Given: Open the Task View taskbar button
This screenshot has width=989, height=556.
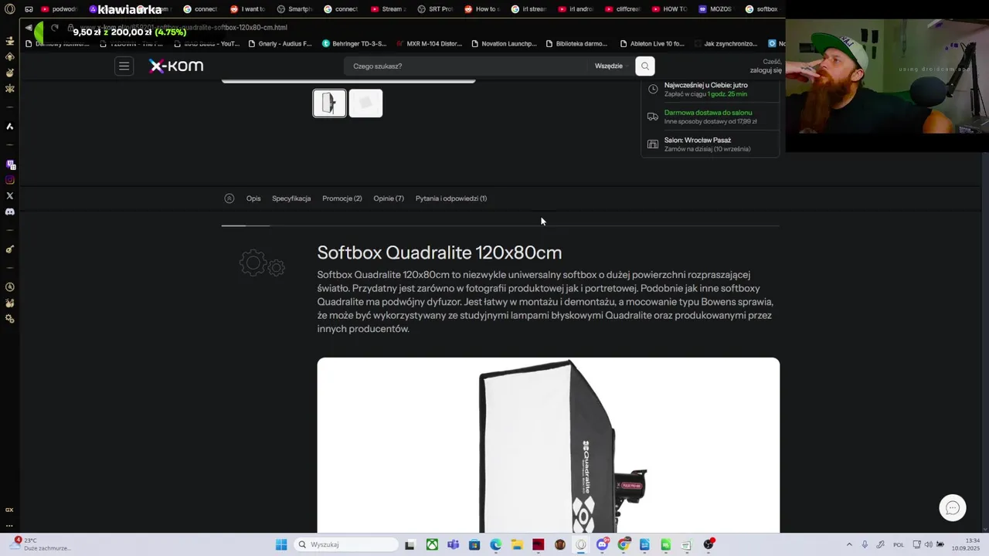Looking at the screenshot, I should coord(410,544).
